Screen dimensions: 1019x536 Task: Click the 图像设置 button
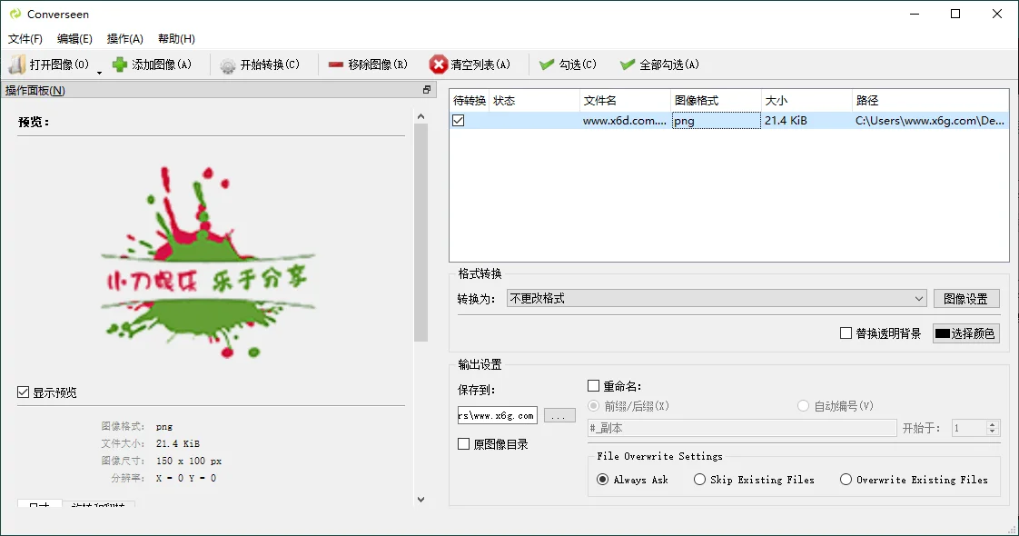click(x=966, y=298)
